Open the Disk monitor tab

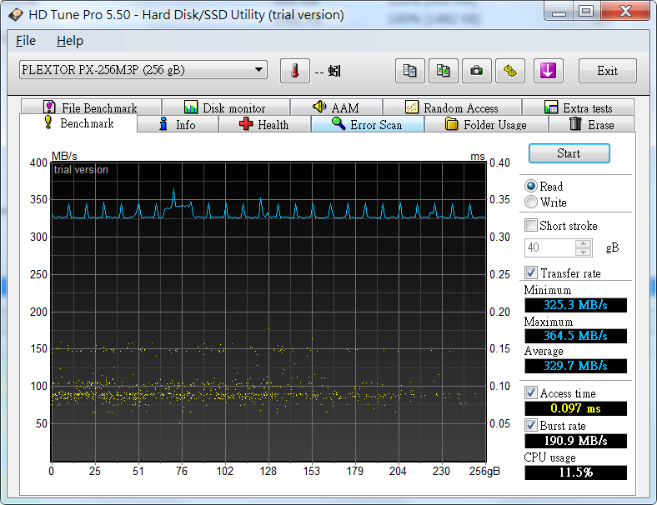pos(224,107)
